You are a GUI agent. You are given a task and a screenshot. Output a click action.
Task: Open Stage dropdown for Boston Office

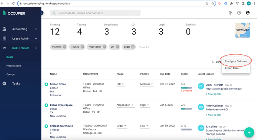click(120, 84)
